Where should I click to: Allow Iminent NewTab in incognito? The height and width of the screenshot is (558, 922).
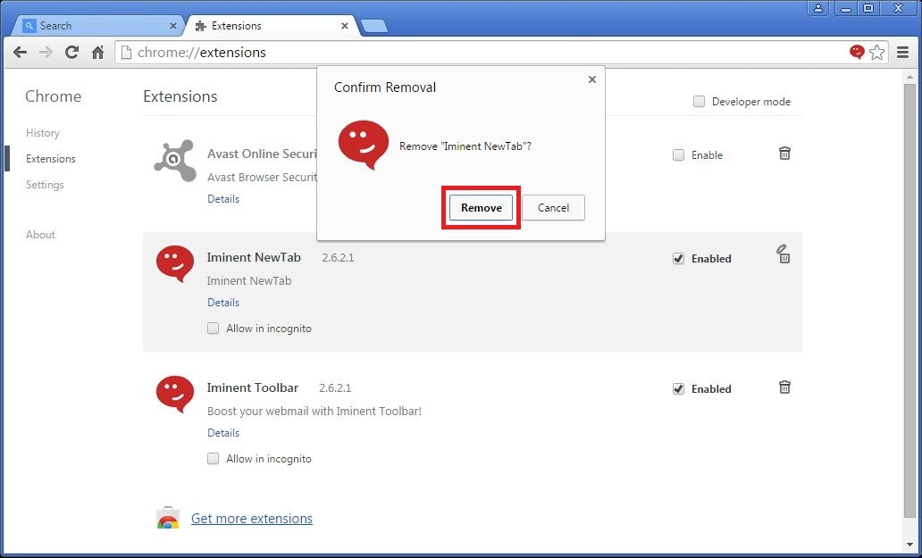click(x=213, y=329)
